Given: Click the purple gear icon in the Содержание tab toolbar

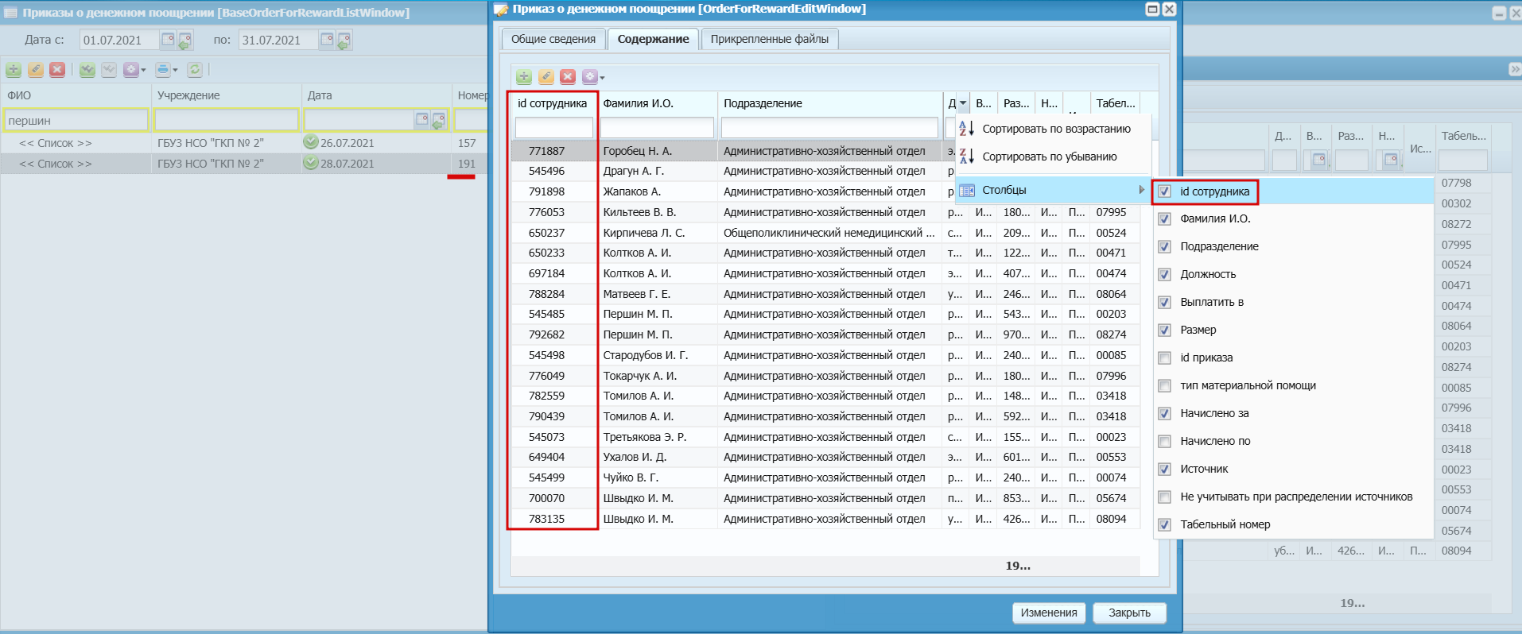Looking at the screenshot, I should 589,77.
